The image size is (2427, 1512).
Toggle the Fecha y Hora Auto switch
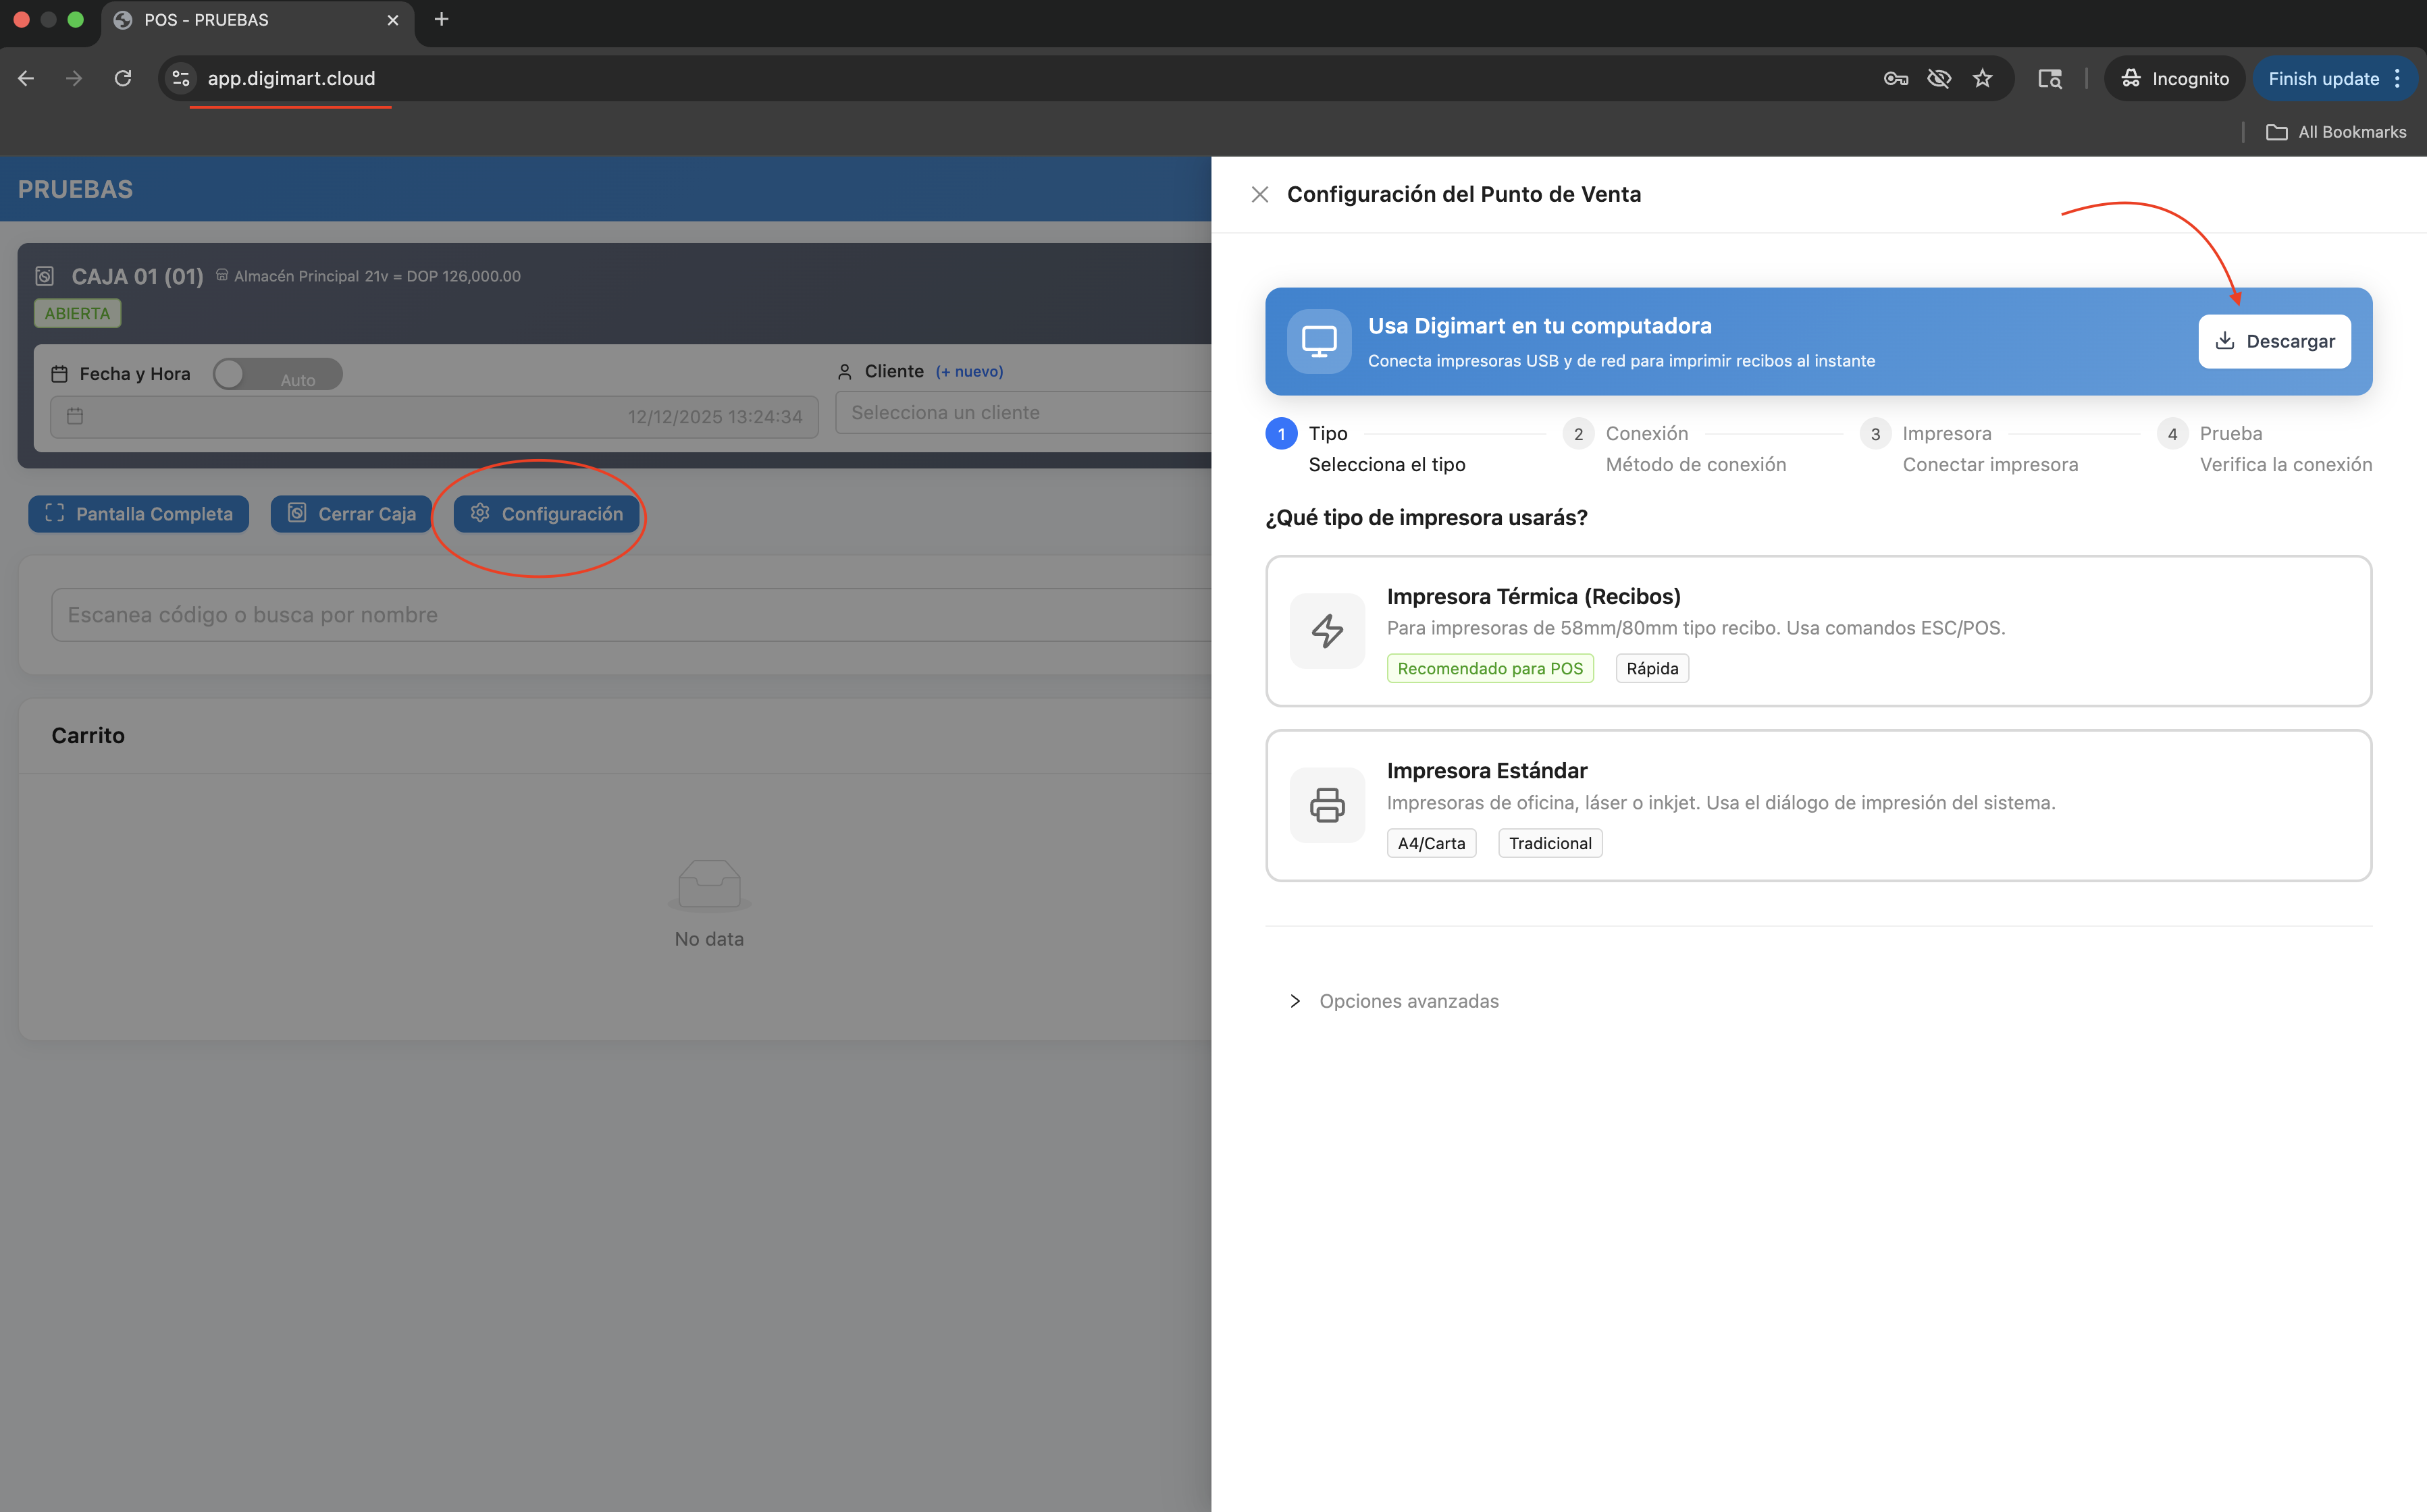tap(277, 374)
